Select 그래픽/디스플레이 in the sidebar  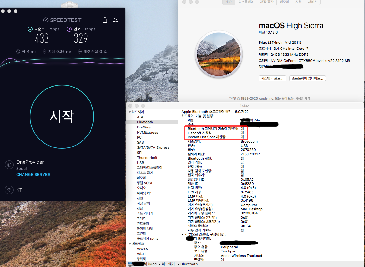pyautogui.click(x=149, y=168)
